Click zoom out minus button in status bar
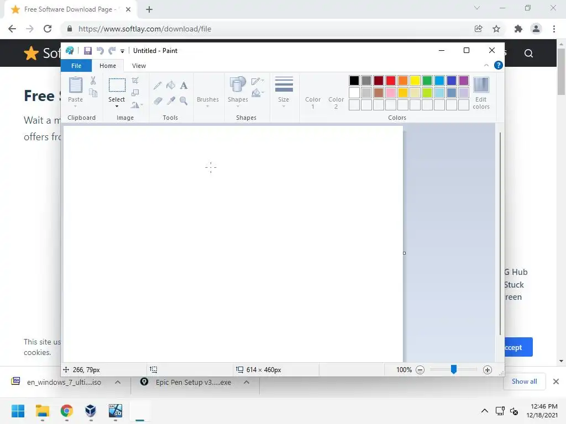Image resolution: width=566 pixels, height=424 pixels. pyautogui.click(x=420, y=370)
